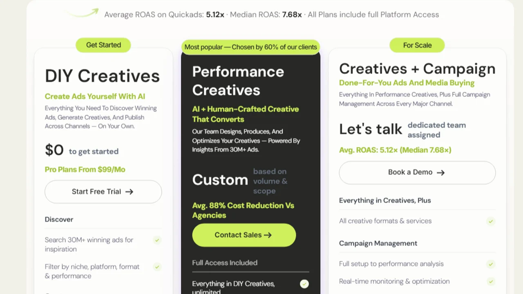Click the Book a Demo button

coord(417,172)
